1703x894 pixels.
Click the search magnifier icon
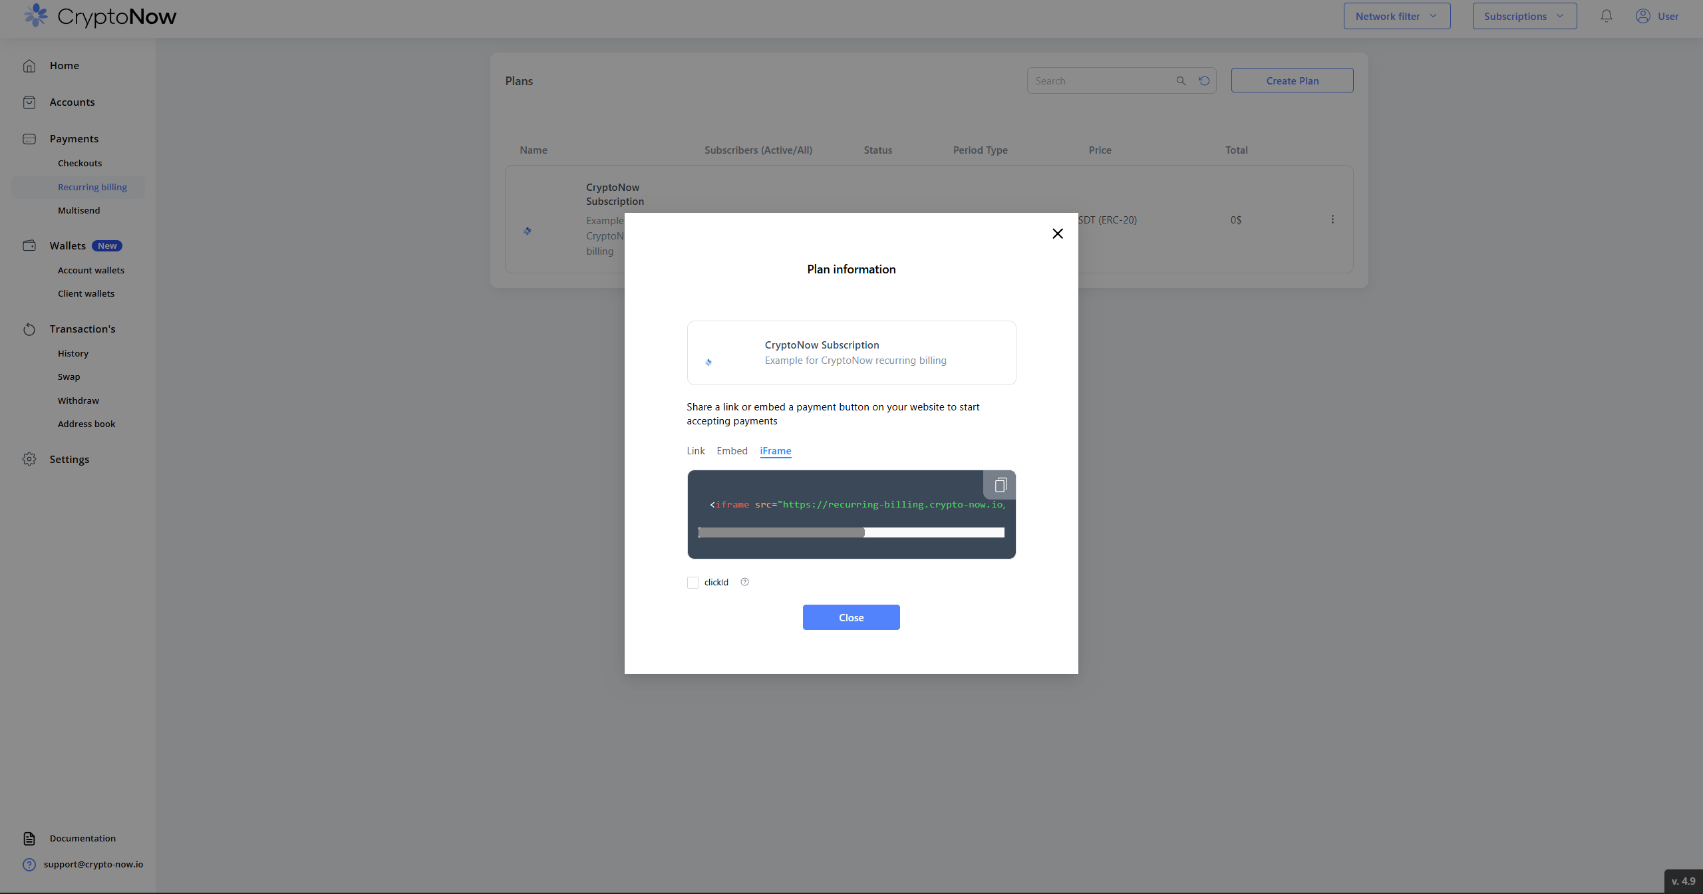point(1181,80)
